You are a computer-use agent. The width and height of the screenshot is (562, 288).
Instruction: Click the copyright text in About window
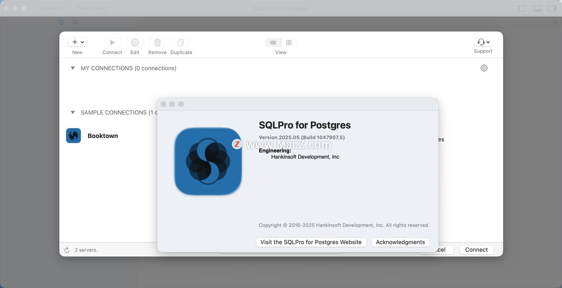pos(344,225)
